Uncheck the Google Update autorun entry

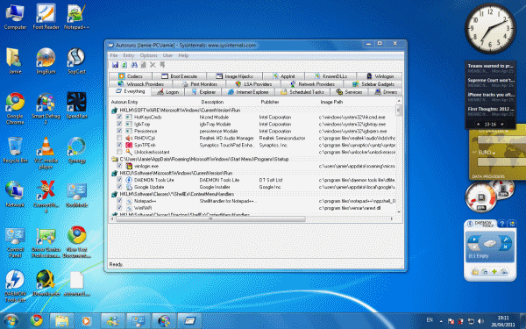coord(119,187)
